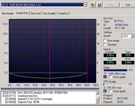The width and height of the screenshot is (135, 106).
Task: Click the teal CPU Usage color swatch
Action: pos(105,91)
